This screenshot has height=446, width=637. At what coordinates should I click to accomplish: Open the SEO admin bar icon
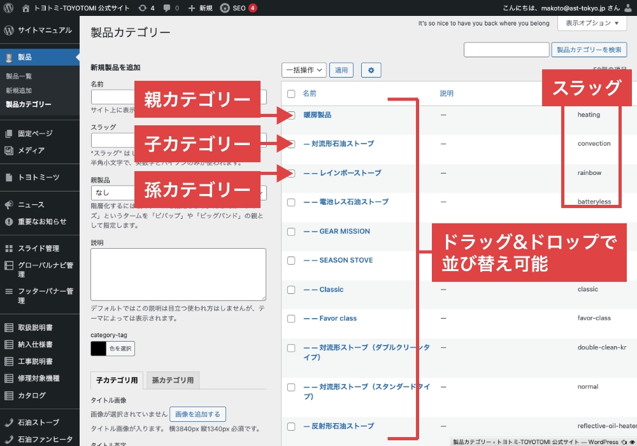[x=225, y=8]
